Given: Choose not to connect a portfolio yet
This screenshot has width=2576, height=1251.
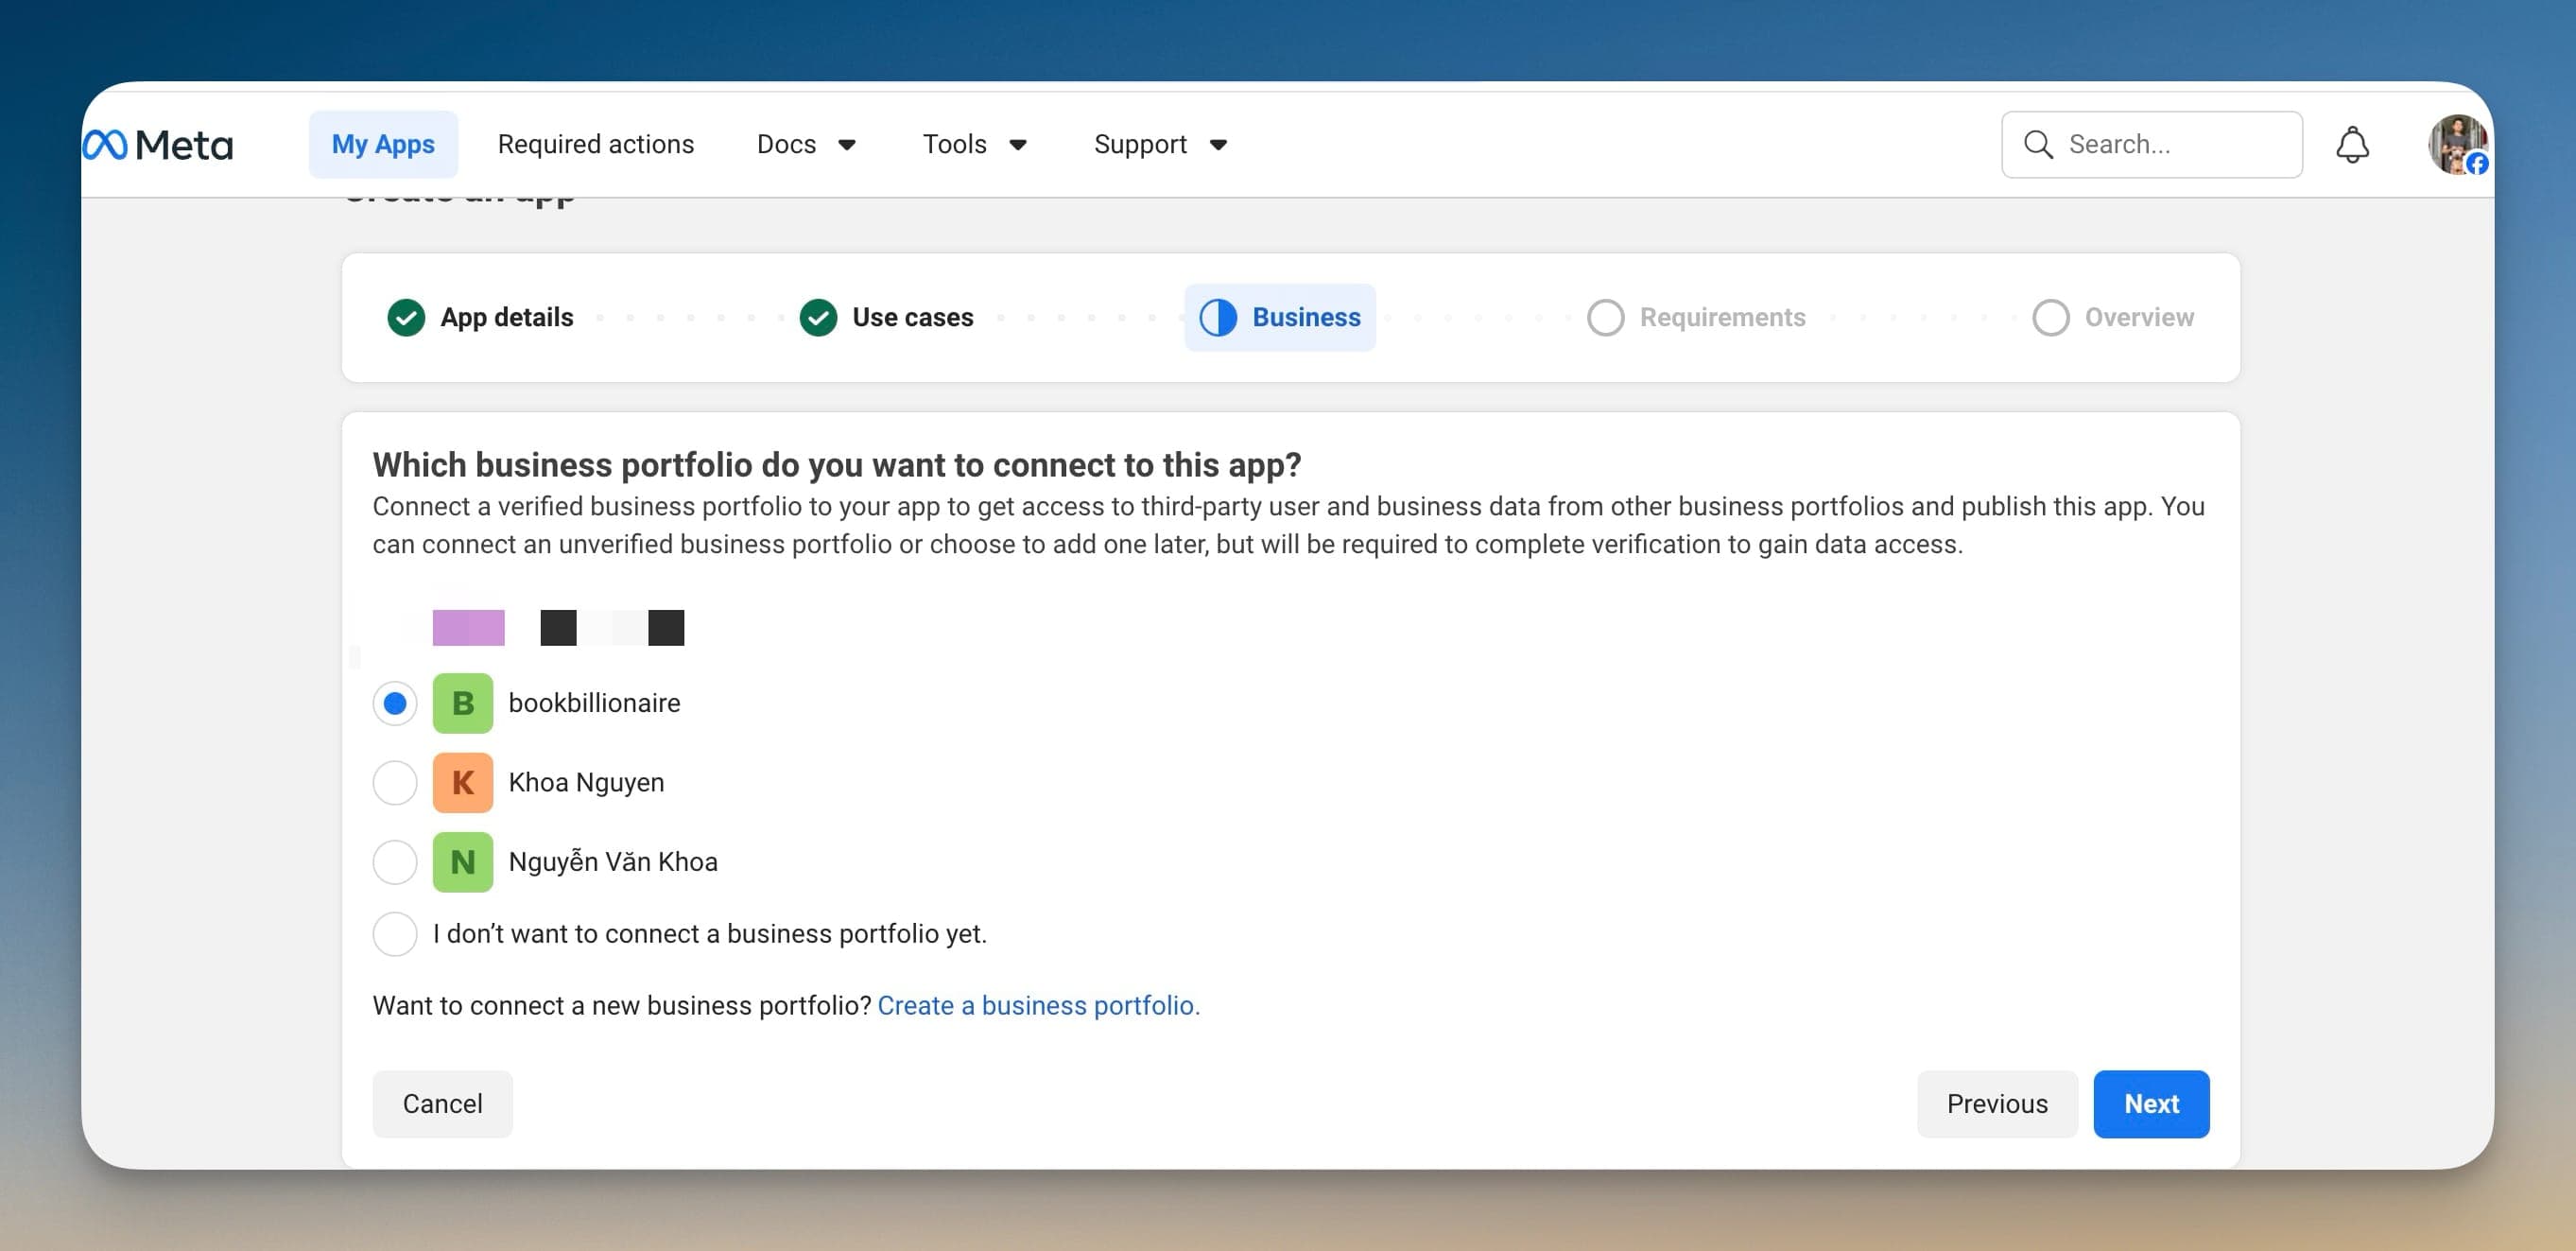Looking at the screenshot, I should click(395, 934).
